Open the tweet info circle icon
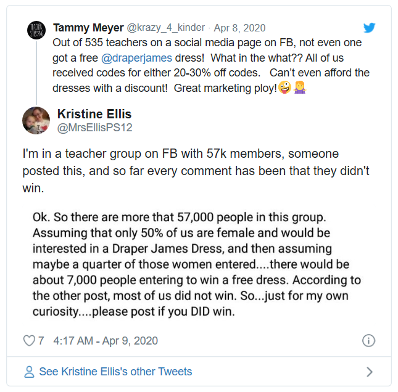Viewport: 398px width, 392px height. point(368,340)
